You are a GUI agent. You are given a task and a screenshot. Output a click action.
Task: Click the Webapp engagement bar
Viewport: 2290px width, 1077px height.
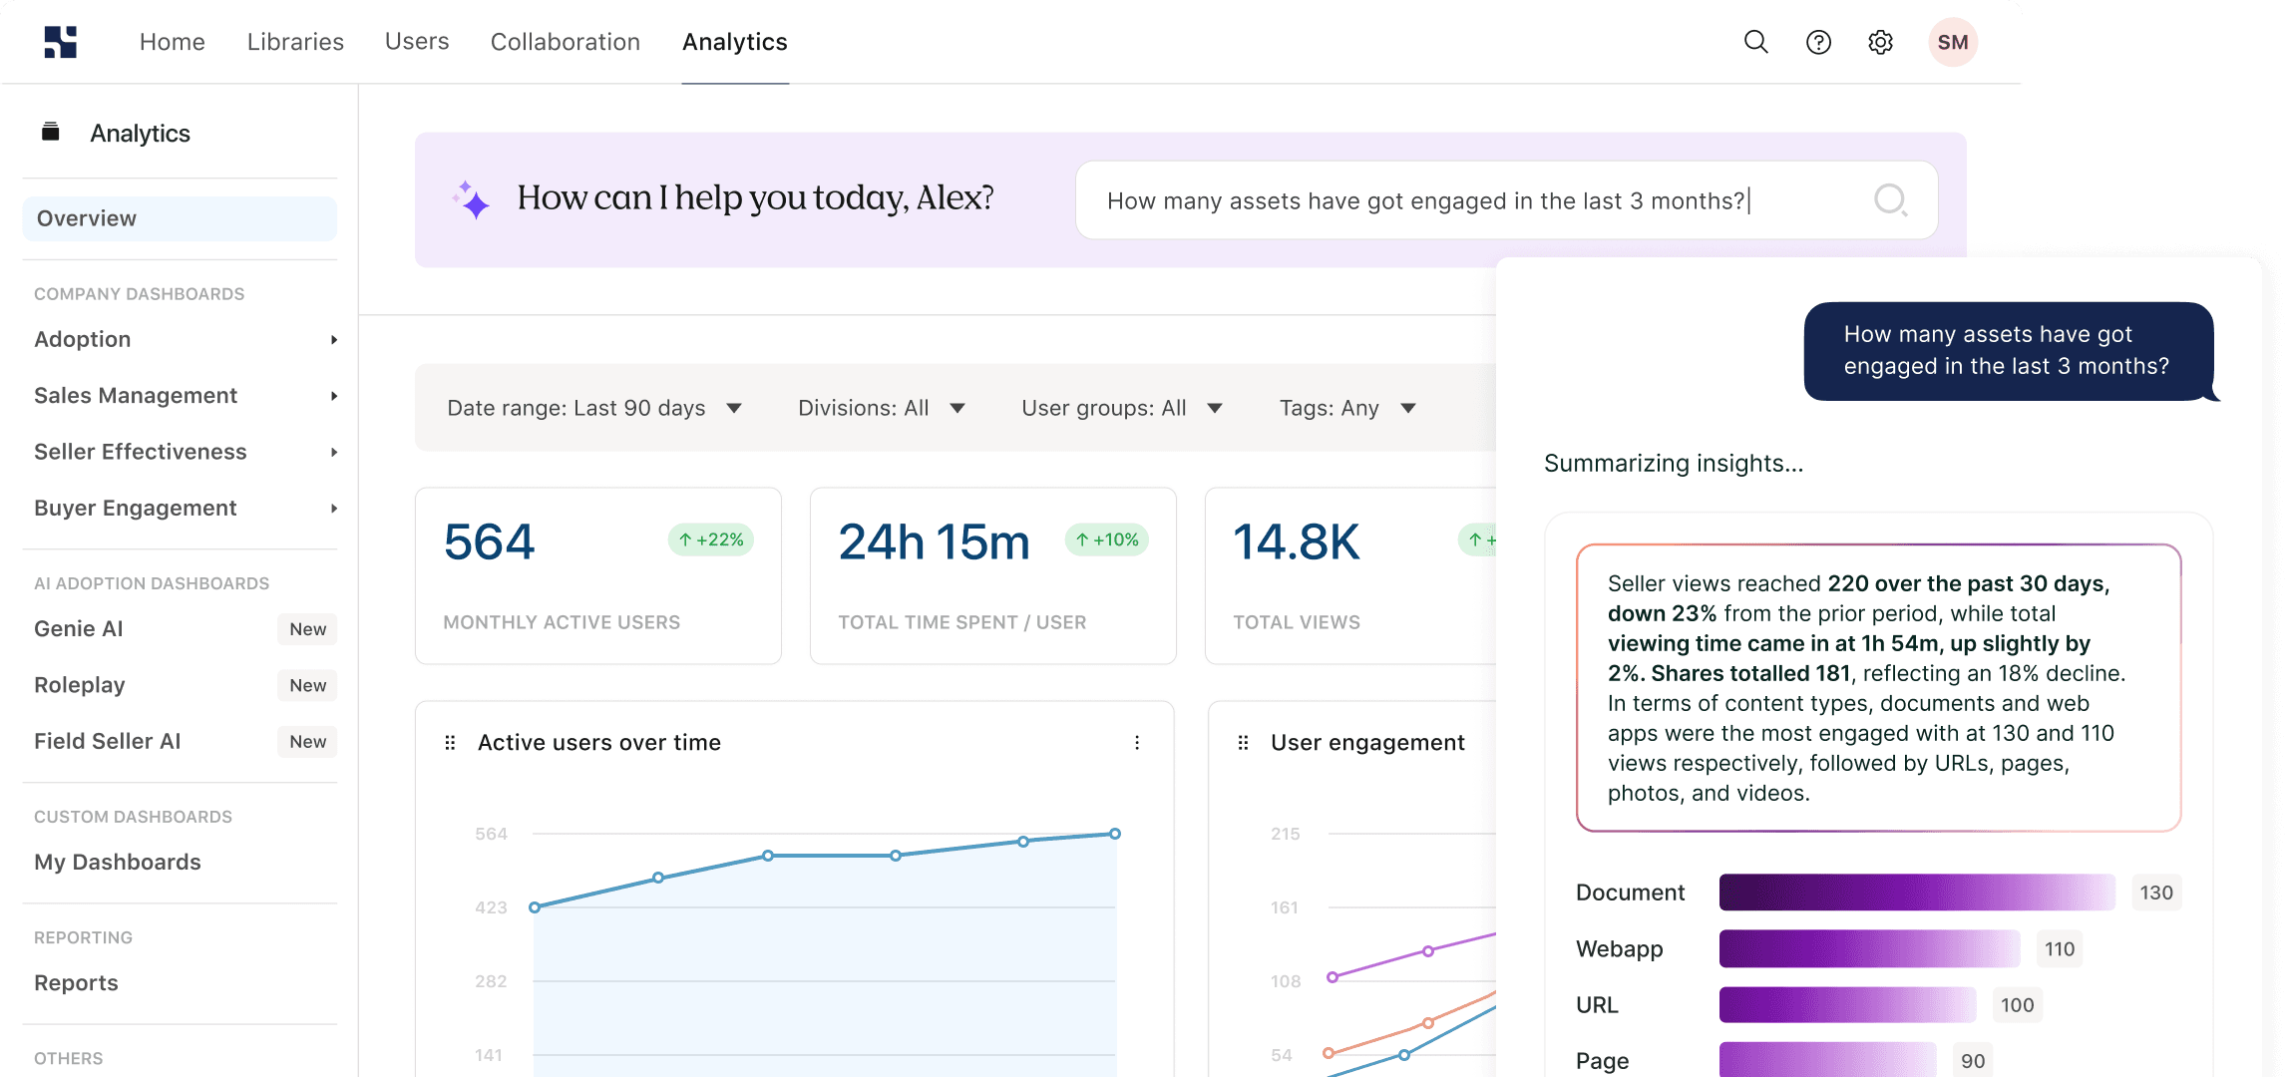click(x=1869, y=949)
